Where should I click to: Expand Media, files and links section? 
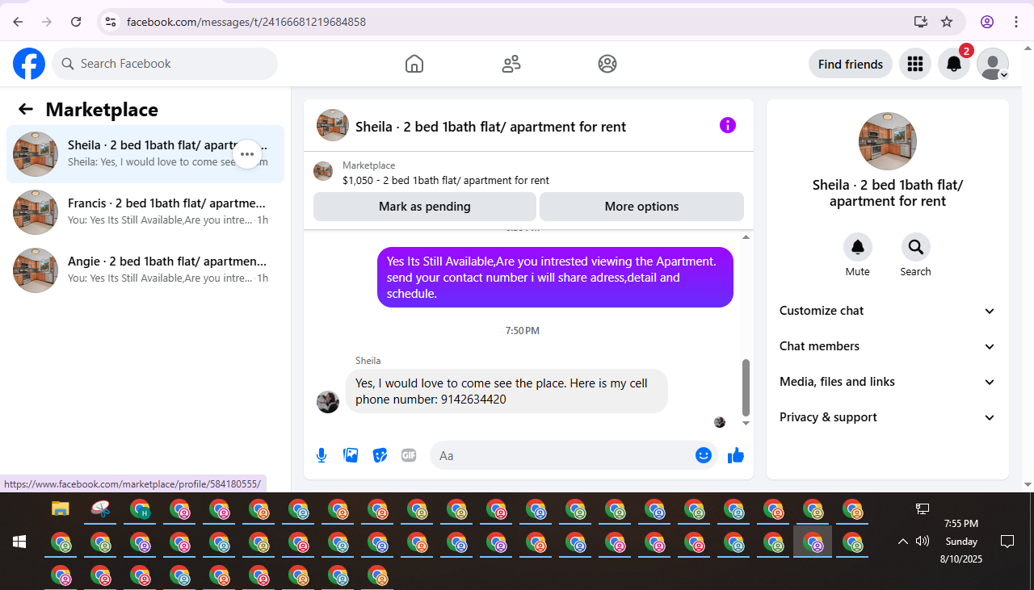[888, 382]
